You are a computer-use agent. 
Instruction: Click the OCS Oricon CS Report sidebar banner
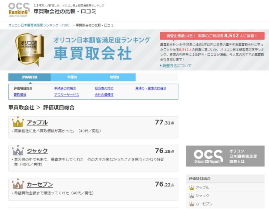(225, 156)
